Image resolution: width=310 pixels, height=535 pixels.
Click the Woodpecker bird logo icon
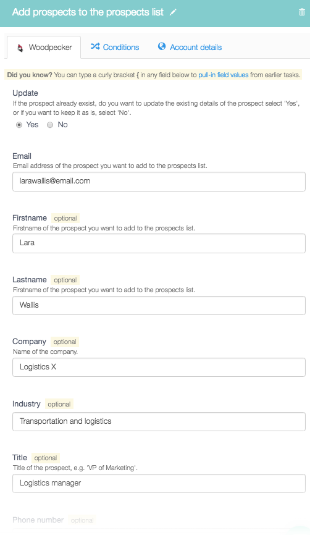[x=20, y=48]
